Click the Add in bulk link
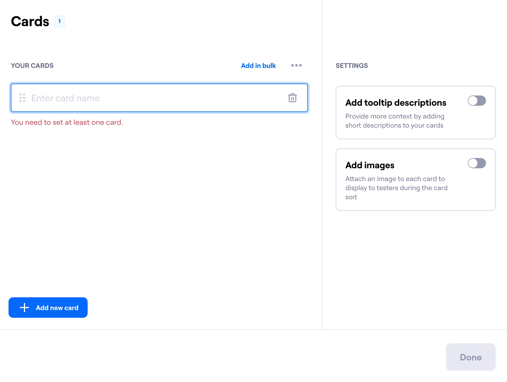 (258, 66)
